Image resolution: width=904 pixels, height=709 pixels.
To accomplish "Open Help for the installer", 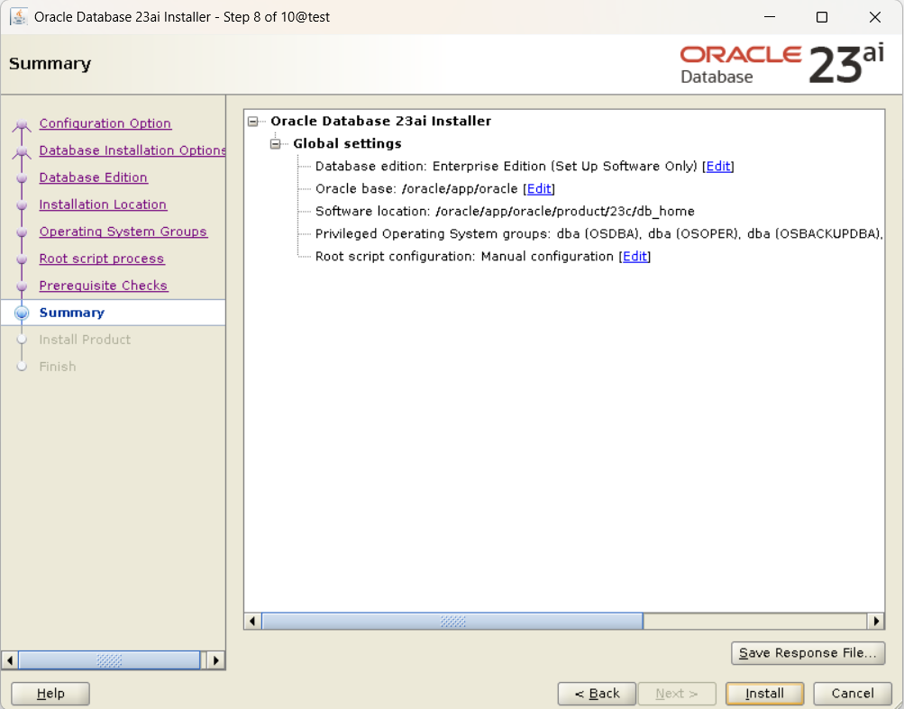I will coord(50,694).
